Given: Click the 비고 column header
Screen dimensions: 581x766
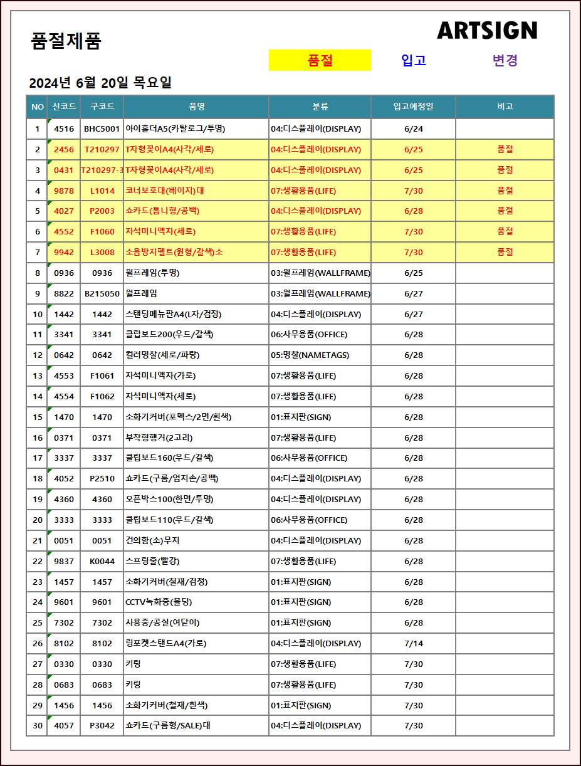Looking at the screenshot, I should tap(505, 107).
